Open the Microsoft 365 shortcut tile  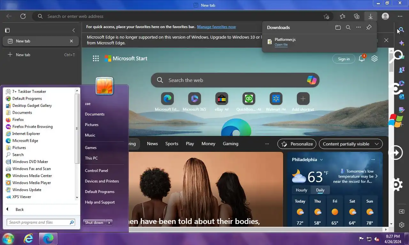coord(194,102)
